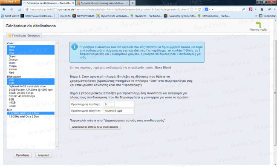Select Blue in the Color list
This screenshot has width=277, height=167.
(31, 50)
